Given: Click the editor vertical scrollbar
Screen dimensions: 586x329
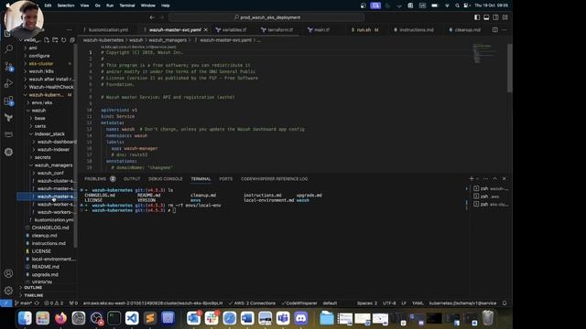Looking at the screenshot, I should [510, 69].
